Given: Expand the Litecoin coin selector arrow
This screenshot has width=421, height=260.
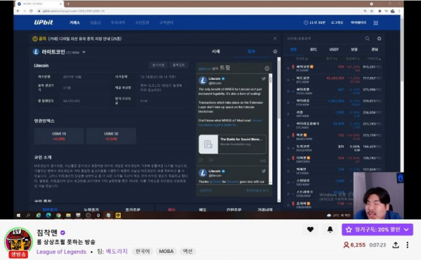Looking at the screenshot, I should (x=83, y=53).
